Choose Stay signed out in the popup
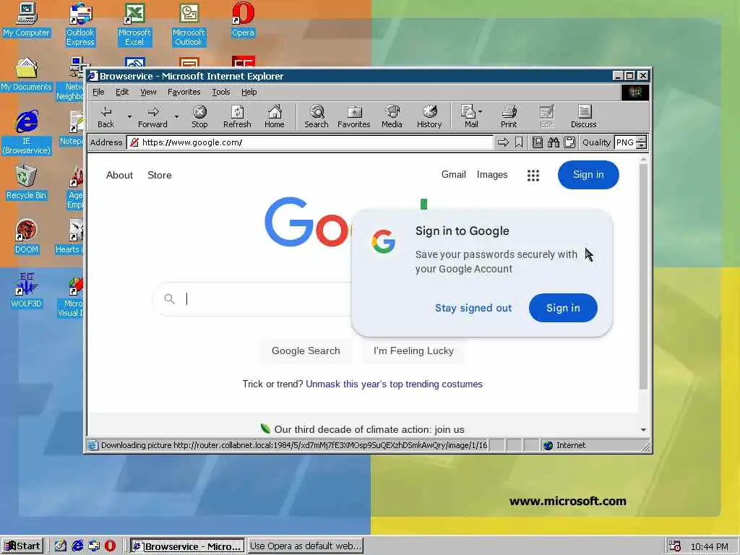740x555 pixels. [473, 308]
